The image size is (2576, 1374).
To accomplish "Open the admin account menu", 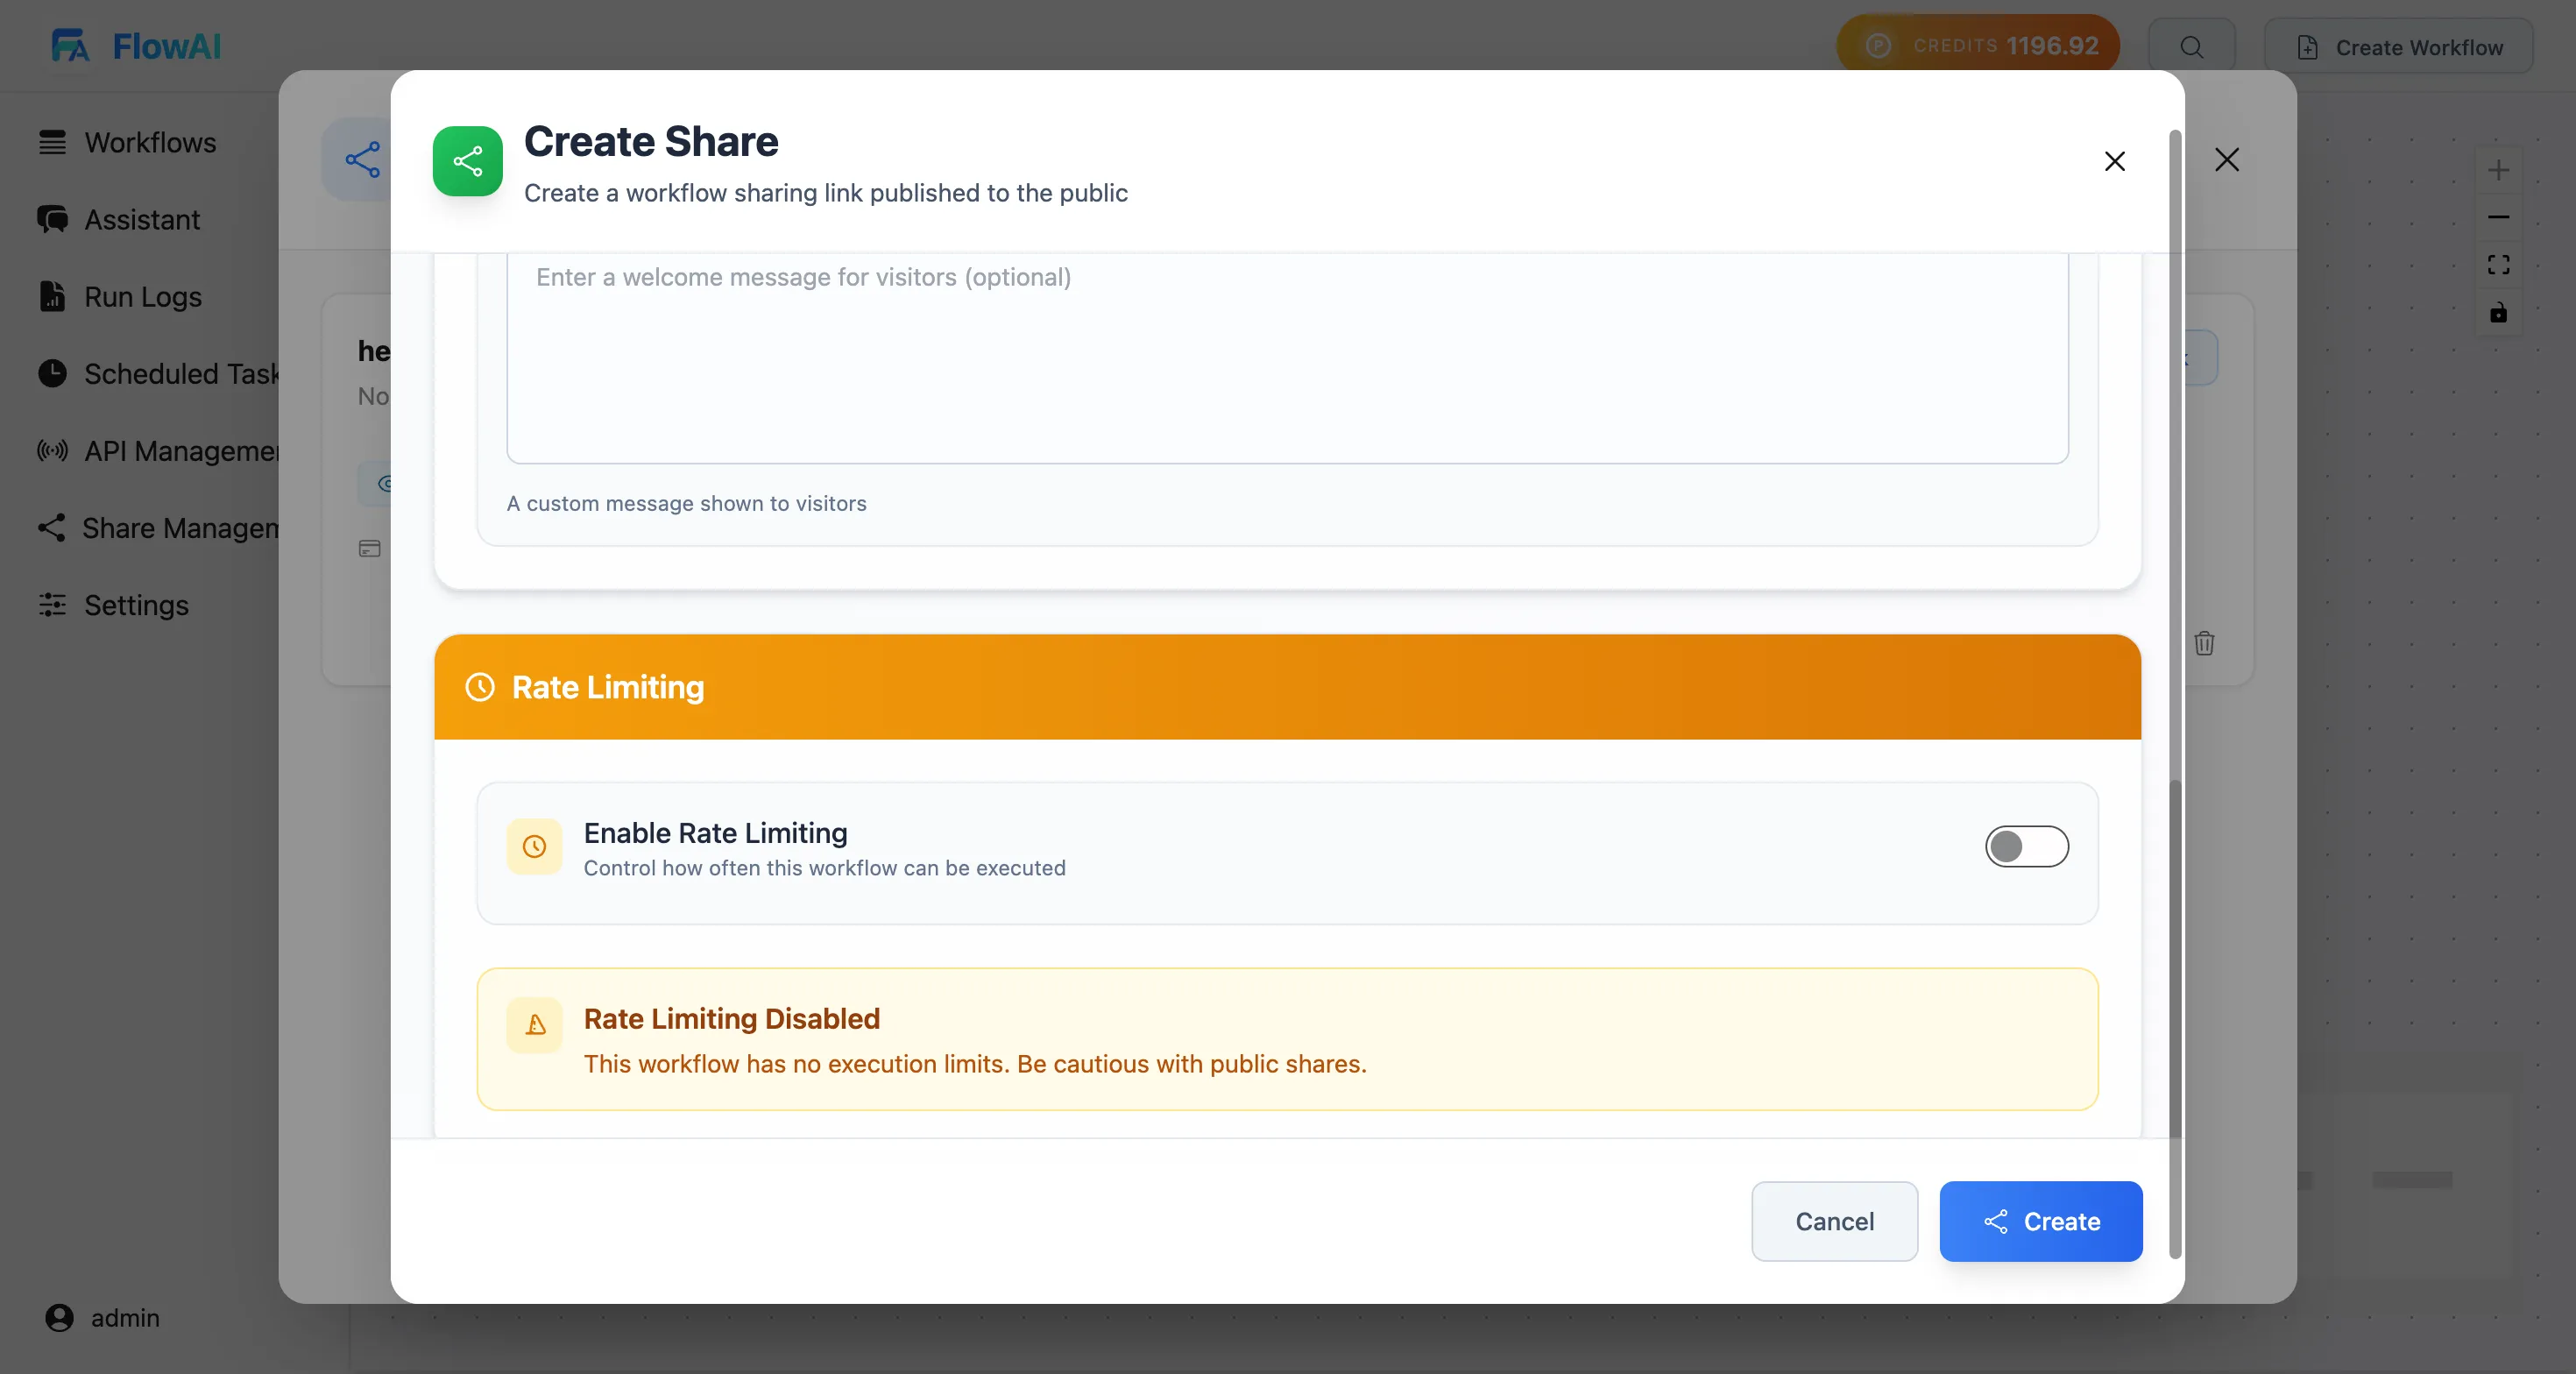I will coord(103,1318).
